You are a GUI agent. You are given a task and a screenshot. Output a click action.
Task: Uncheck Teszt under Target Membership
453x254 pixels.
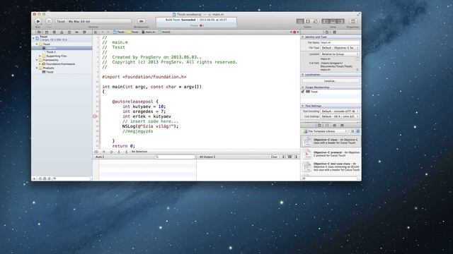point(303,92)
